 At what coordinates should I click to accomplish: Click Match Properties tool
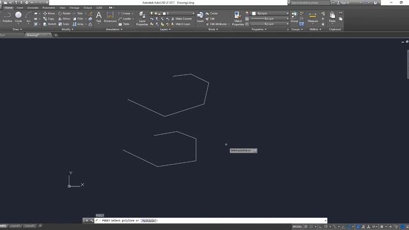coord(238,19)
